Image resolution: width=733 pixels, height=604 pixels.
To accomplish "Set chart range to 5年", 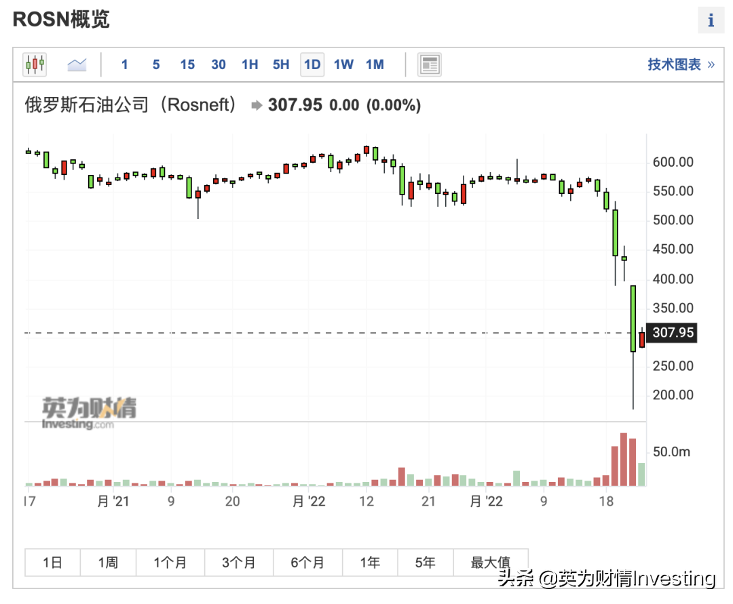I will coord(426,563).
